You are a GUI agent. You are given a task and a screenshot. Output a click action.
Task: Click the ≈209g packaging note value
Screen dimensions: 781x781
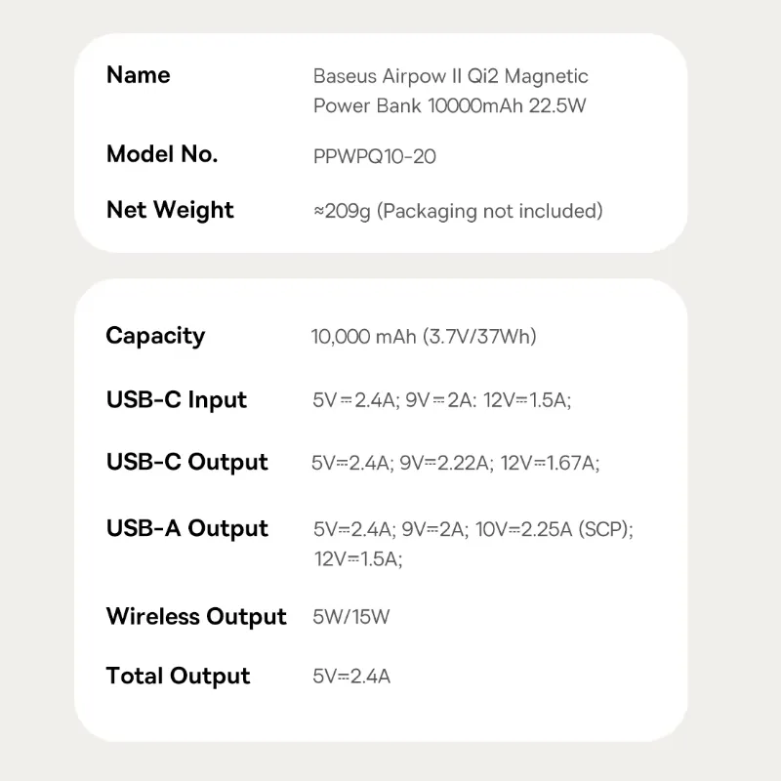(x=458, y=211)
